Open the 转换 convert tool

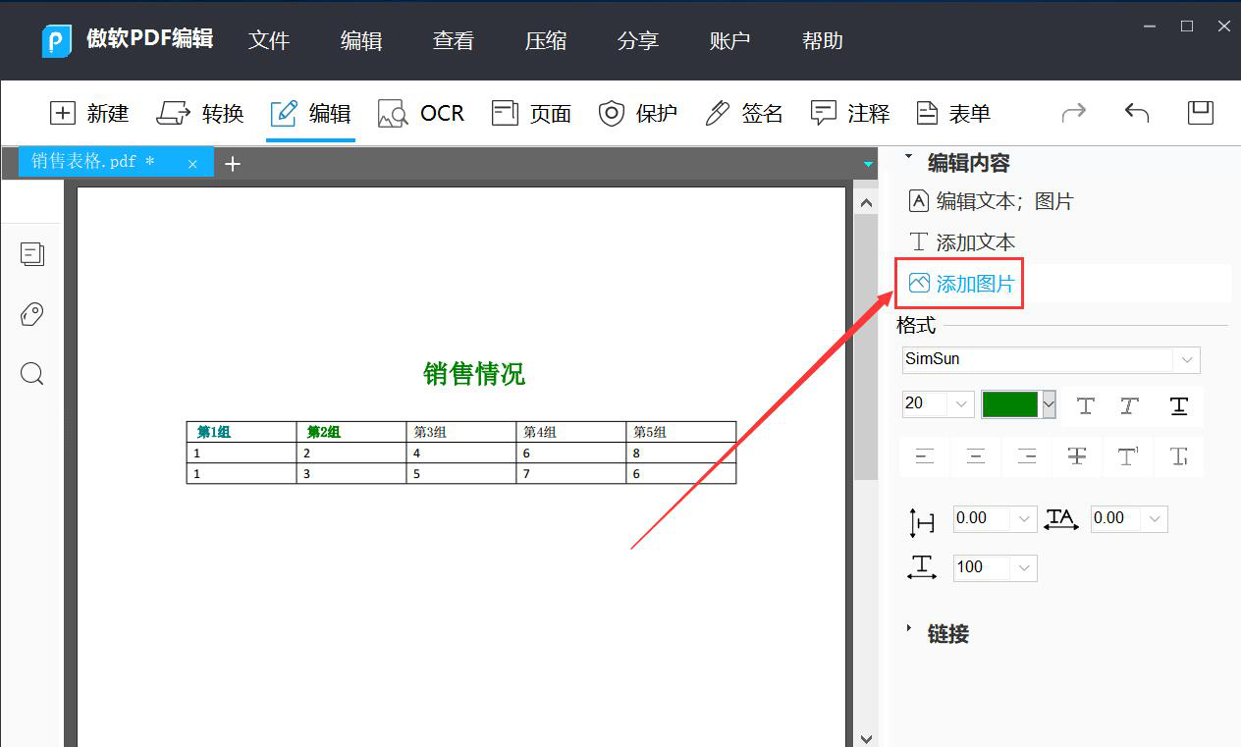pyautogui.click(x=200, y=114)
